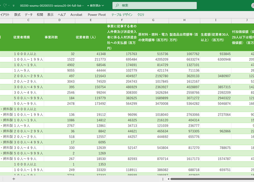
Task: Select the cell containing 4205209
Action: (153, 59)
